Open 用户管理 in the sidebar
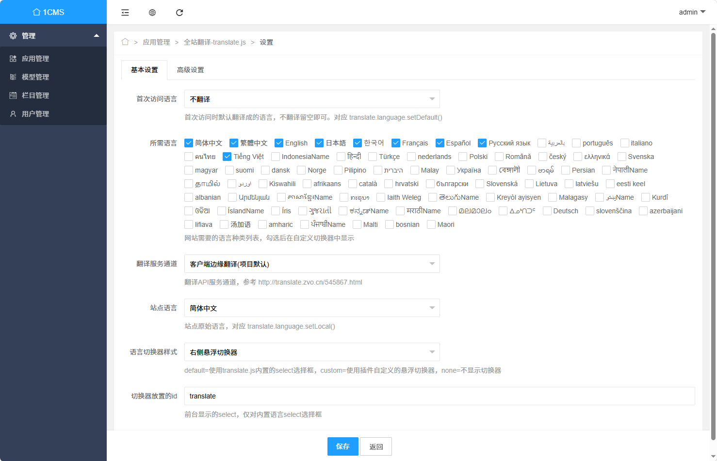Viewport: 717px width, 461px height. click(x=35, y=114)
